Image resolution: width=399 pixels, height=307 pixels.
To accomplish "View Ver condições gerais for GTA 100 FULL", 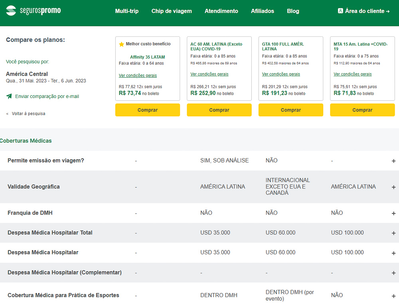I will [x=281, y=74].
